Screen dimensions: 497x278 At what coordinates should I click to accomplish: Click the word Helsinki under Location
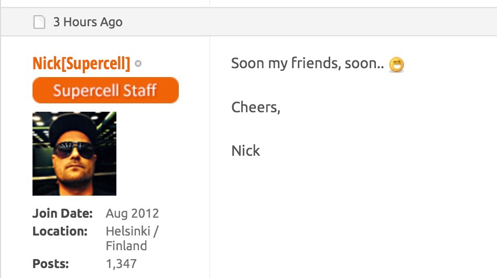pos(128,231)
